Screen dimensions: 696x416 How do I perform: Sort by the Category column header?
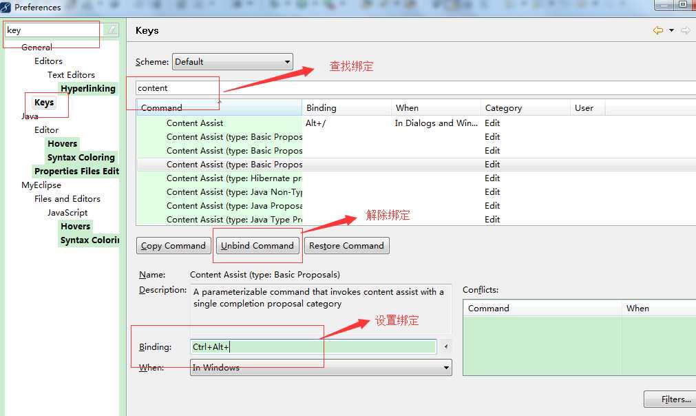click(x=525, y=108)
